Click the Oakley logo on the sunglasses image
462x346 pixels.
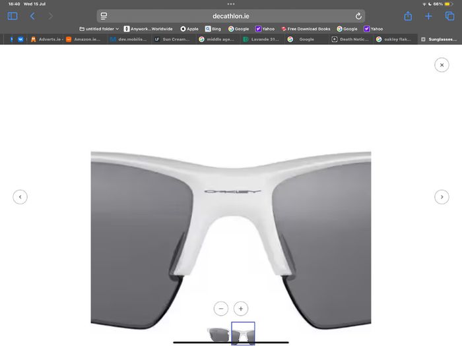click(x=232, y=192)
